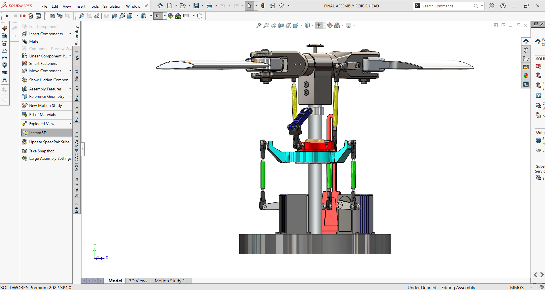The width and height of the screenshot is (545, 290).
Task: Click the Home icon in top toolbar
Action: click(x=160, y=6)
